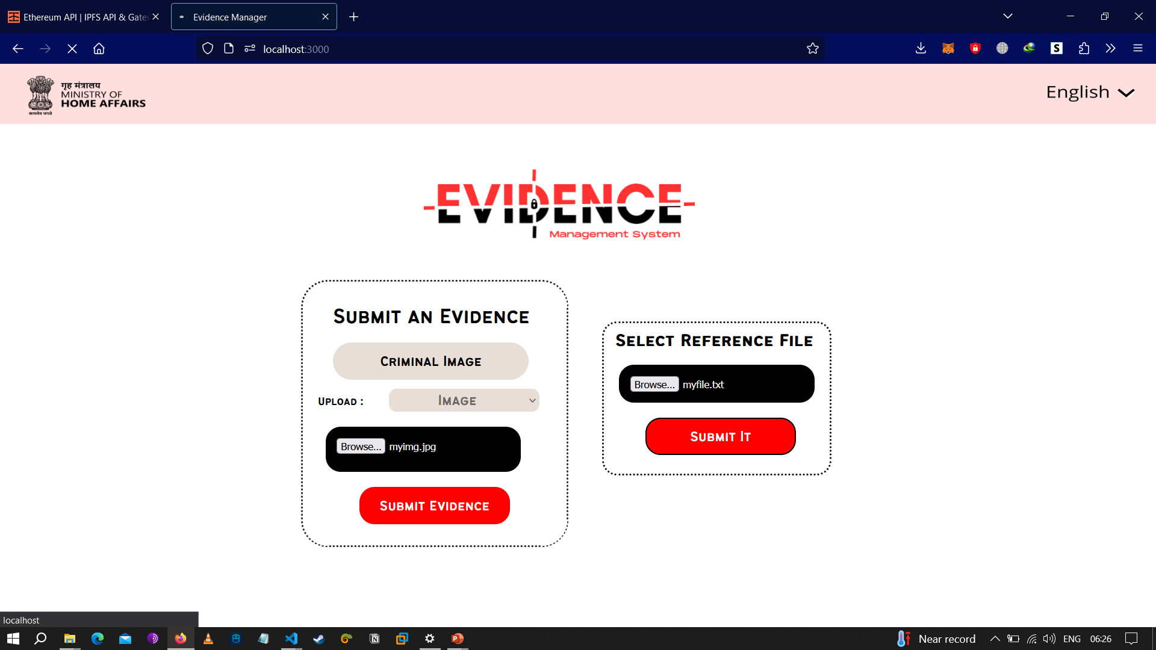Screen dimensions: 1156x650
Task: Open the Image upload type dropdown
Action: click(464, 400)
